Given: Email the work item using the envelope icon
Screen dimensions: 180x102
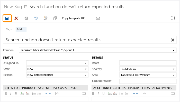Looking at the screenshot, I should pos(98,18).
